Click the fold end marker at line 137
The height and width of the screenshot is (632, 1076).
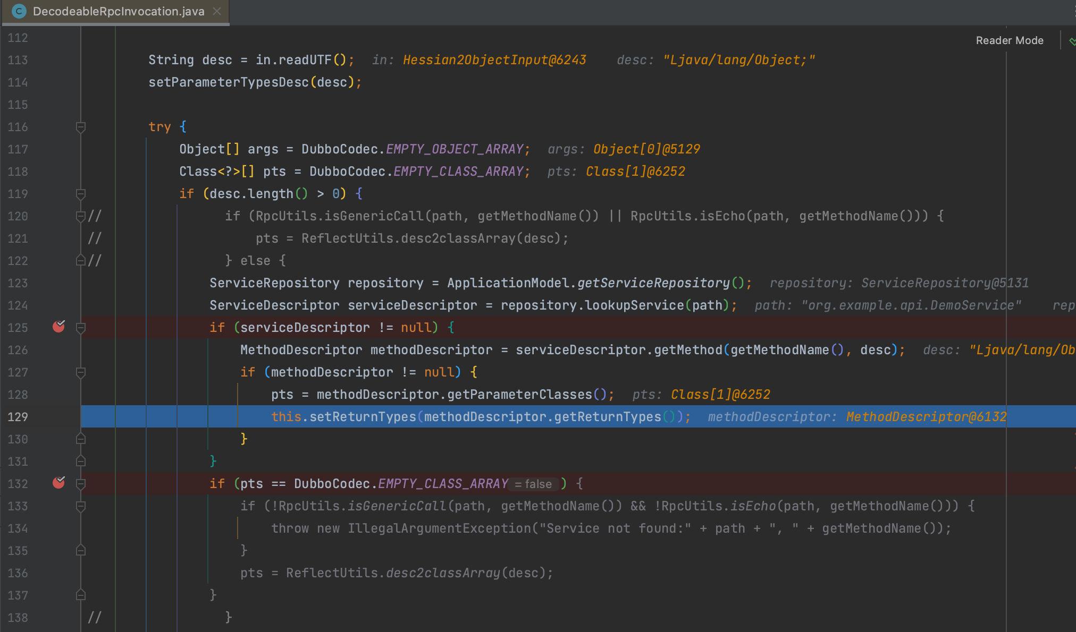pos(81,595)
